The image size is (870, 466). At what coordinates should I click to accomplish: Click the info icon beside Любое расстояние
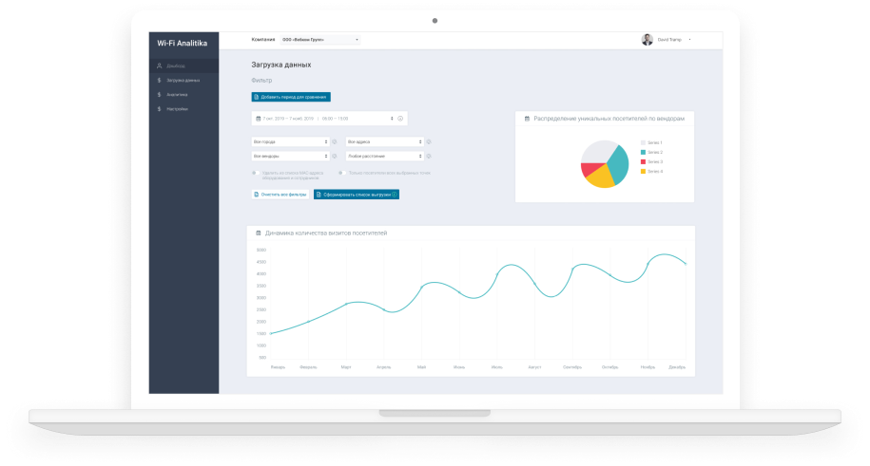click(x=429, y=156)
